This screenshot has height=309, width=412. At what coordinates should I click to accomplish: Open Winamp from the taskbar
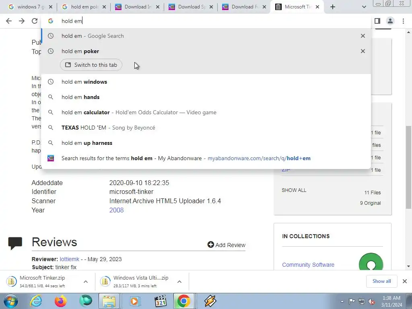pos(210,301)
